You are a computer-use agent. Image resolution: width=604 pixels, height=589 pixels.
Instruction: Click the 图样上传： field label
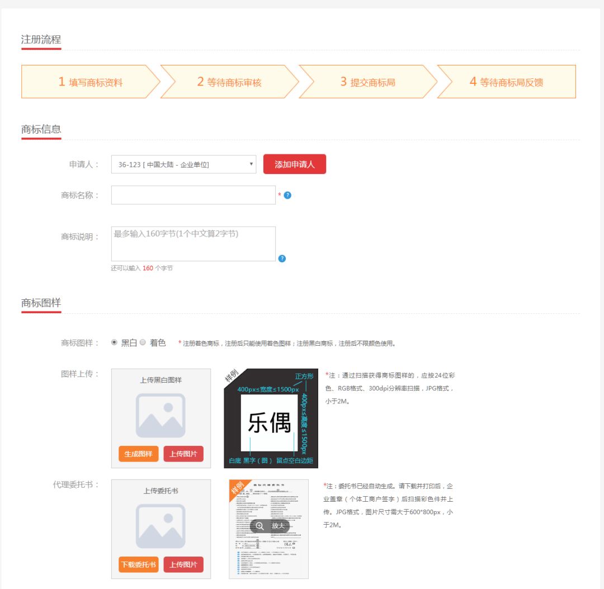80,374
